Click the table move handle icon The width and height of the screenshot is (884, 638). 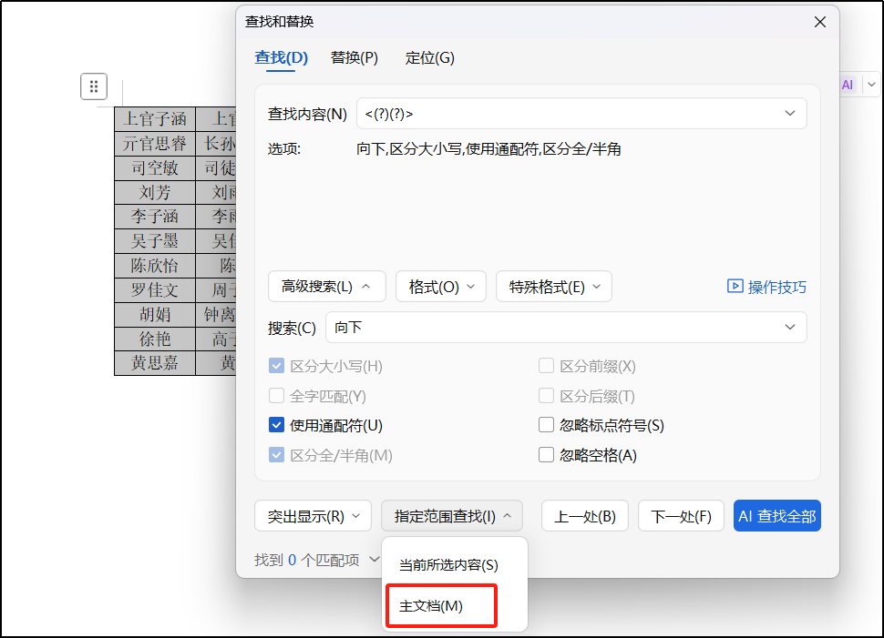[94, 86]
